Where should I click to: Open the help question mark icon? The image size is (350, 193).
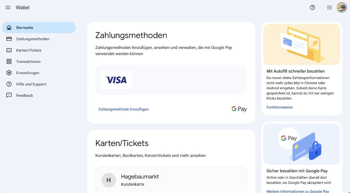pyautogui.click(x=312, y=8)
